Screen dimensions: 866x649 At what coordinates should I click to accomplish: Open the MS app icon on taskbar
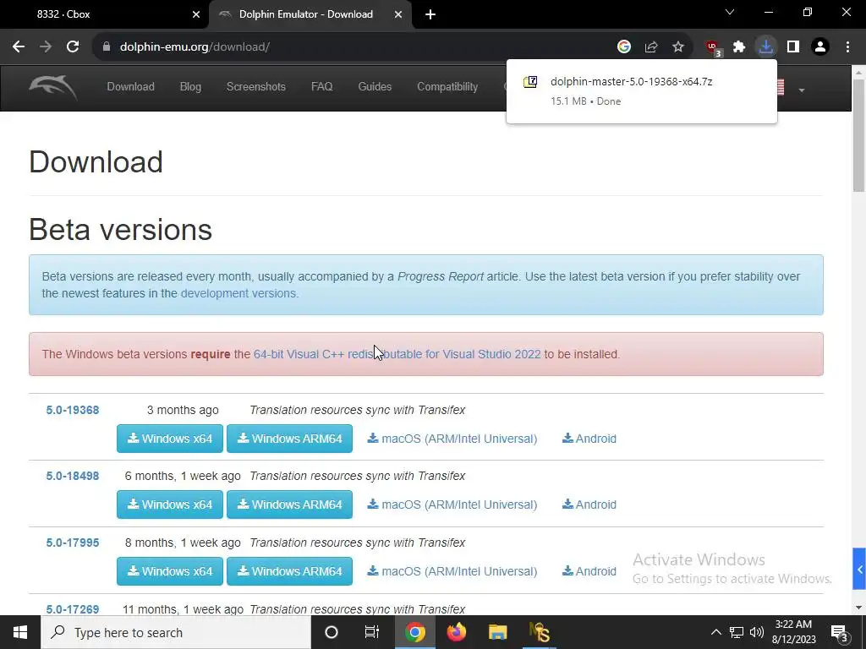click(x=540, y=632)
